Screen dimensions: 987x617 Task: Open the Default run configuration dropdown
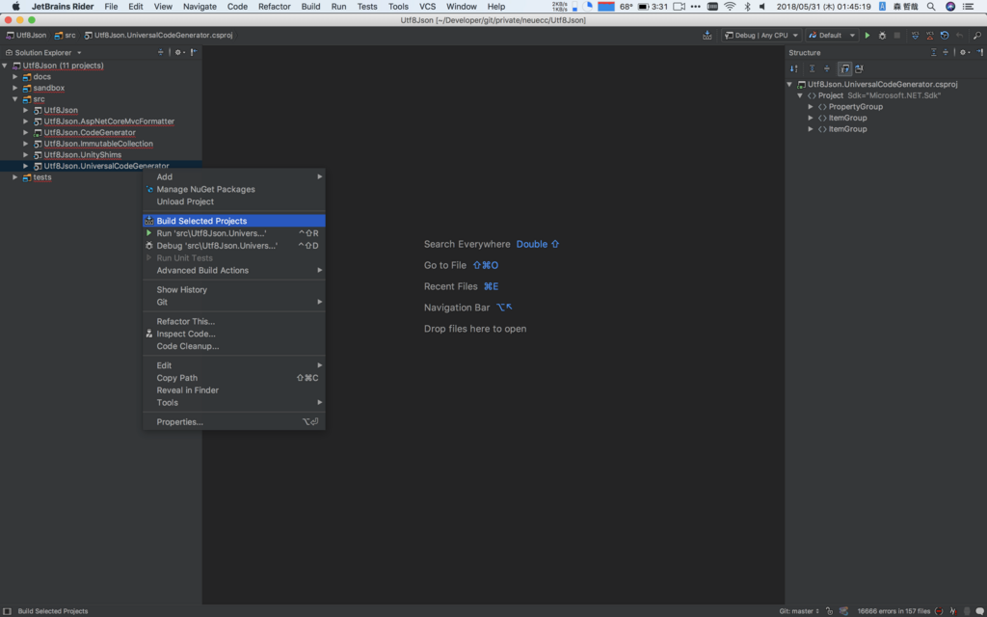click(832, 36)
